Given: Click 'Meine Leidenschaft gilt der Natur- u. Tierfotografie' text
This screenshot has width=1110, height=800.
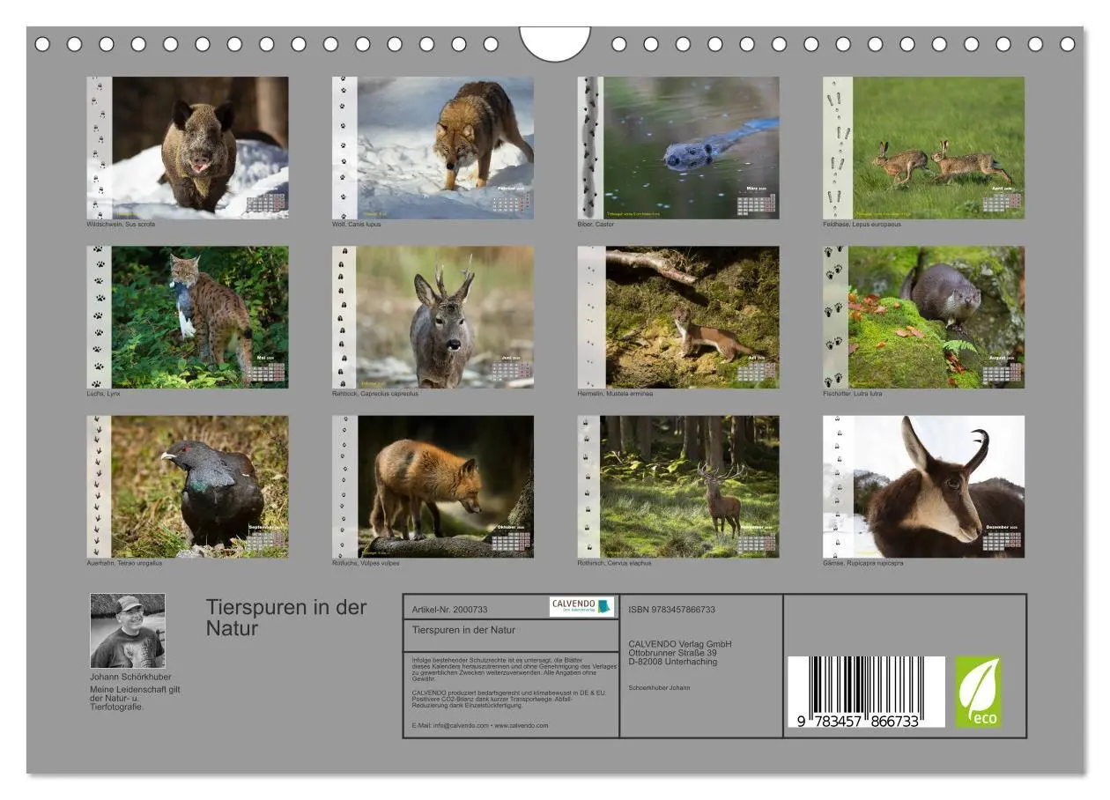Looking at the screenshot, I should tap(135, 698).
